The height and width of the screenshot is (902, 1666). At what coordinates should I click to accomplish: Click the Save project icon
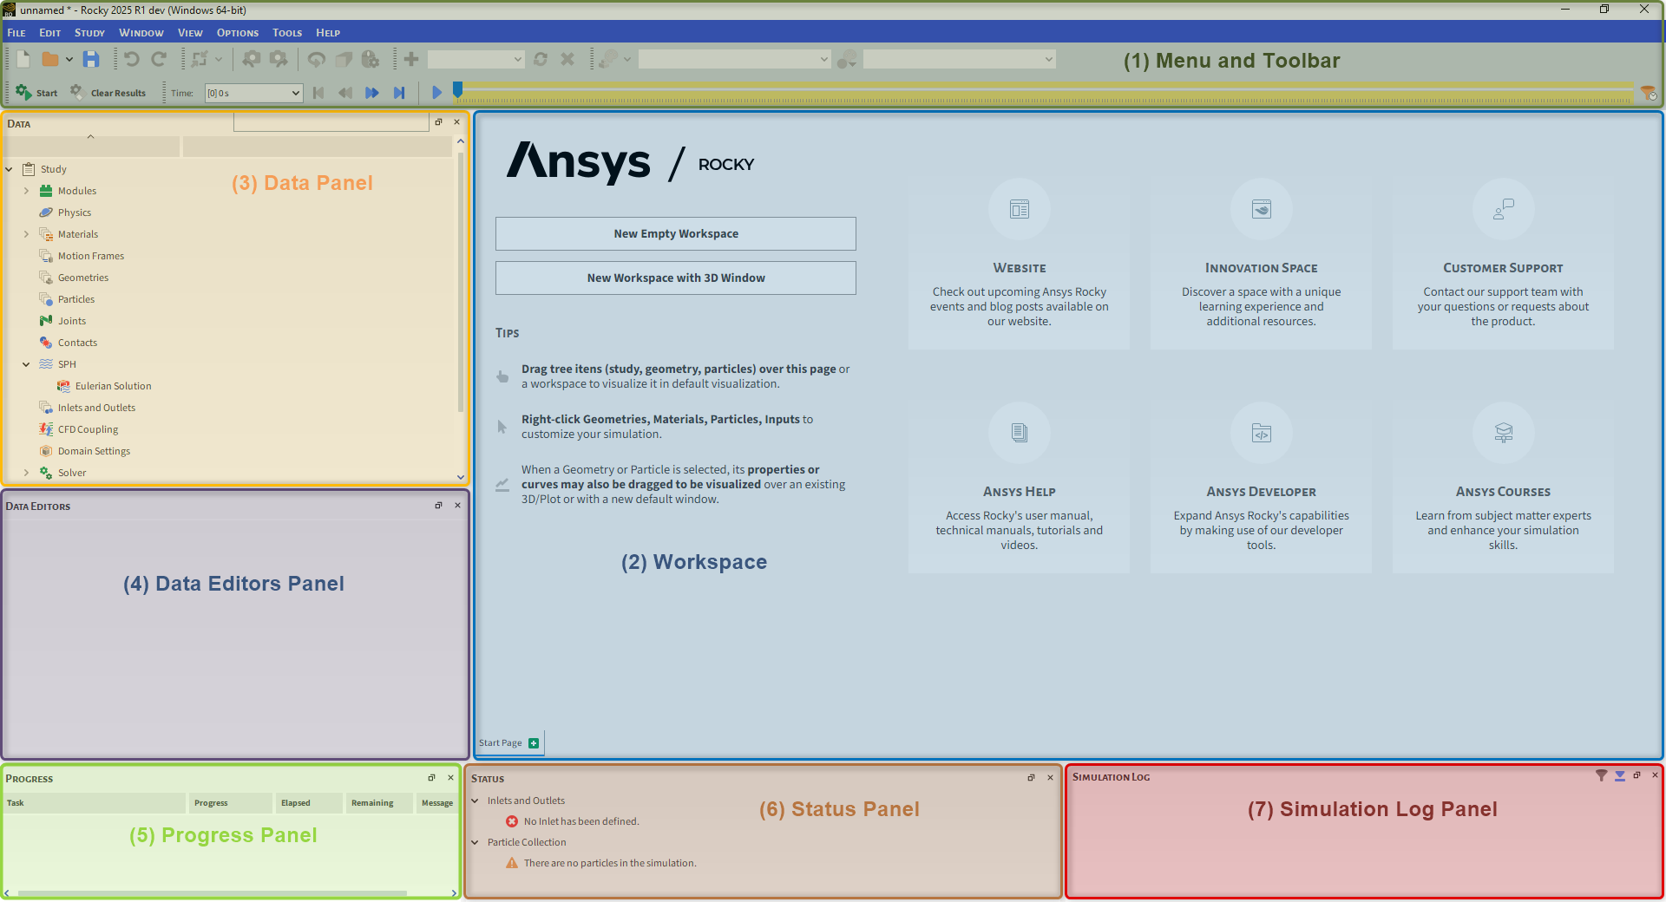tap(91, 59)
